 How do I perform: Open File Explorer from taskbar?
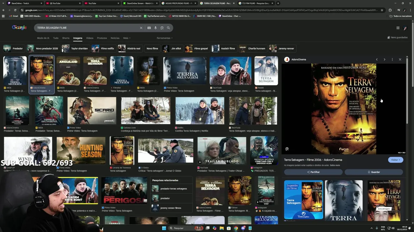pyautogui.click(x=222, y=228)
